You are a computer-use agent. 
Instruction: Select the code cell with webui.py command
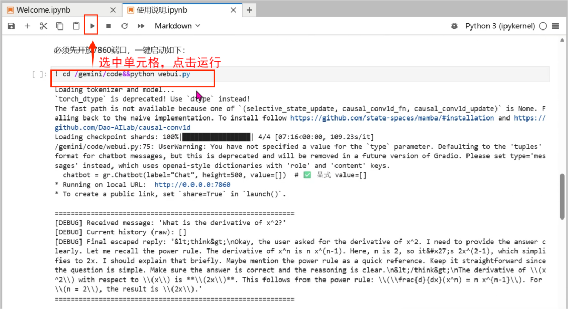pos(300,74)
